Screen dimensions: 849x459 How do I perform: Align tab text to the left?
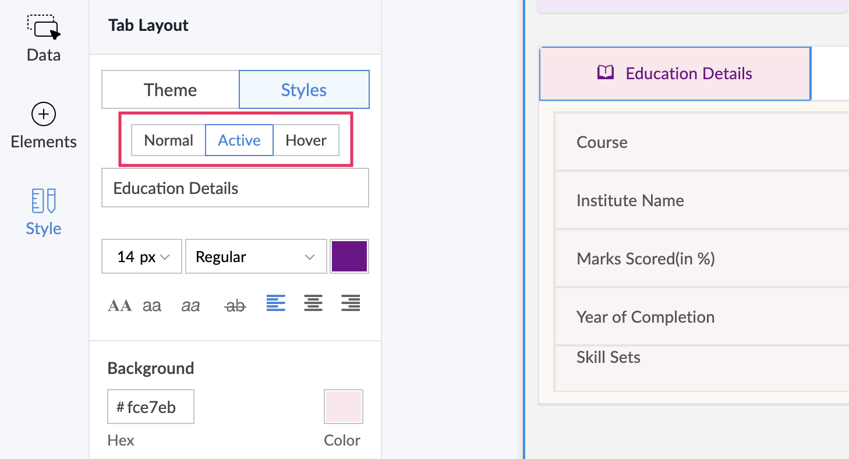coord(276,303)
